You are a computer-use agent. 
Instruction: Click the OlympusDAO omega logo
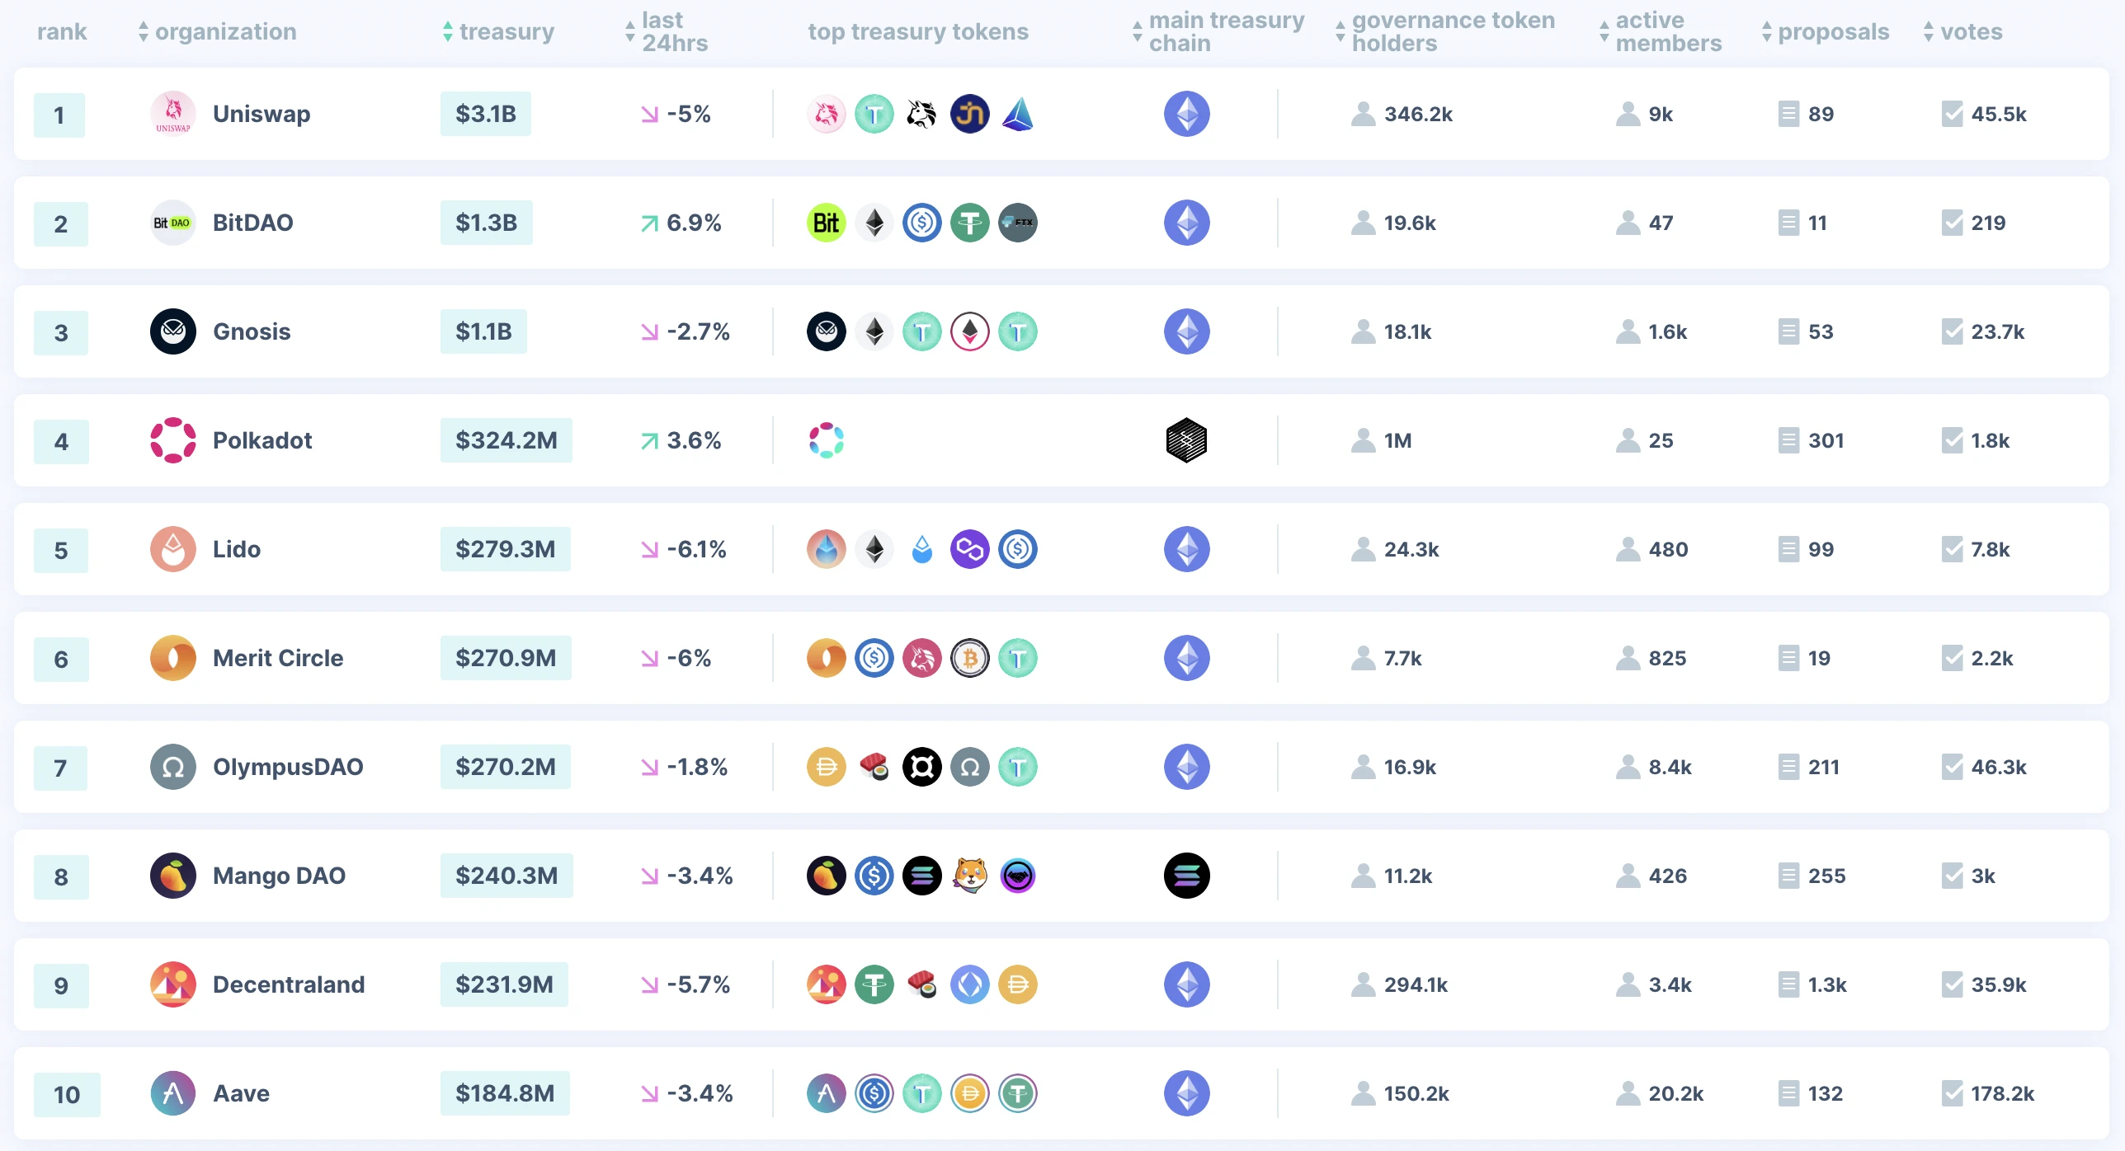(x=173, y=767)
